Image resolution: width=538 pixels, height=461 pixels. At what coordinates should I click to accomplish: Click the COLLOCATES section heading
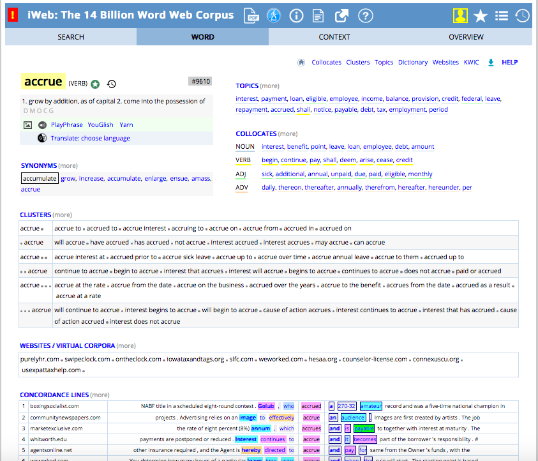(x=256, y=133)
